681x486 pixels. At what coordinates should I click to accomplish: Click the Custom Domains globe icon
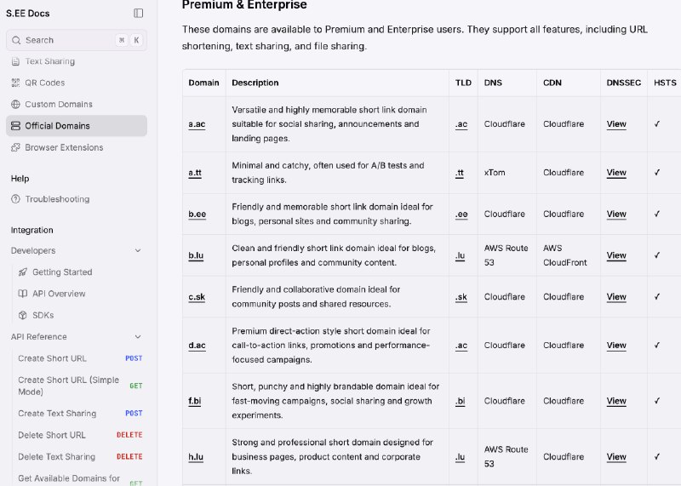[16, 104]
